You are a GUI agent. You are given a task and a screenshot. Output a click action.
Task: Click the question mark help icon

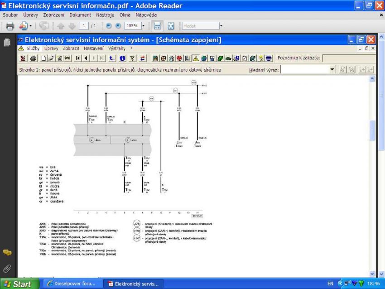click(x=132, y=58)
